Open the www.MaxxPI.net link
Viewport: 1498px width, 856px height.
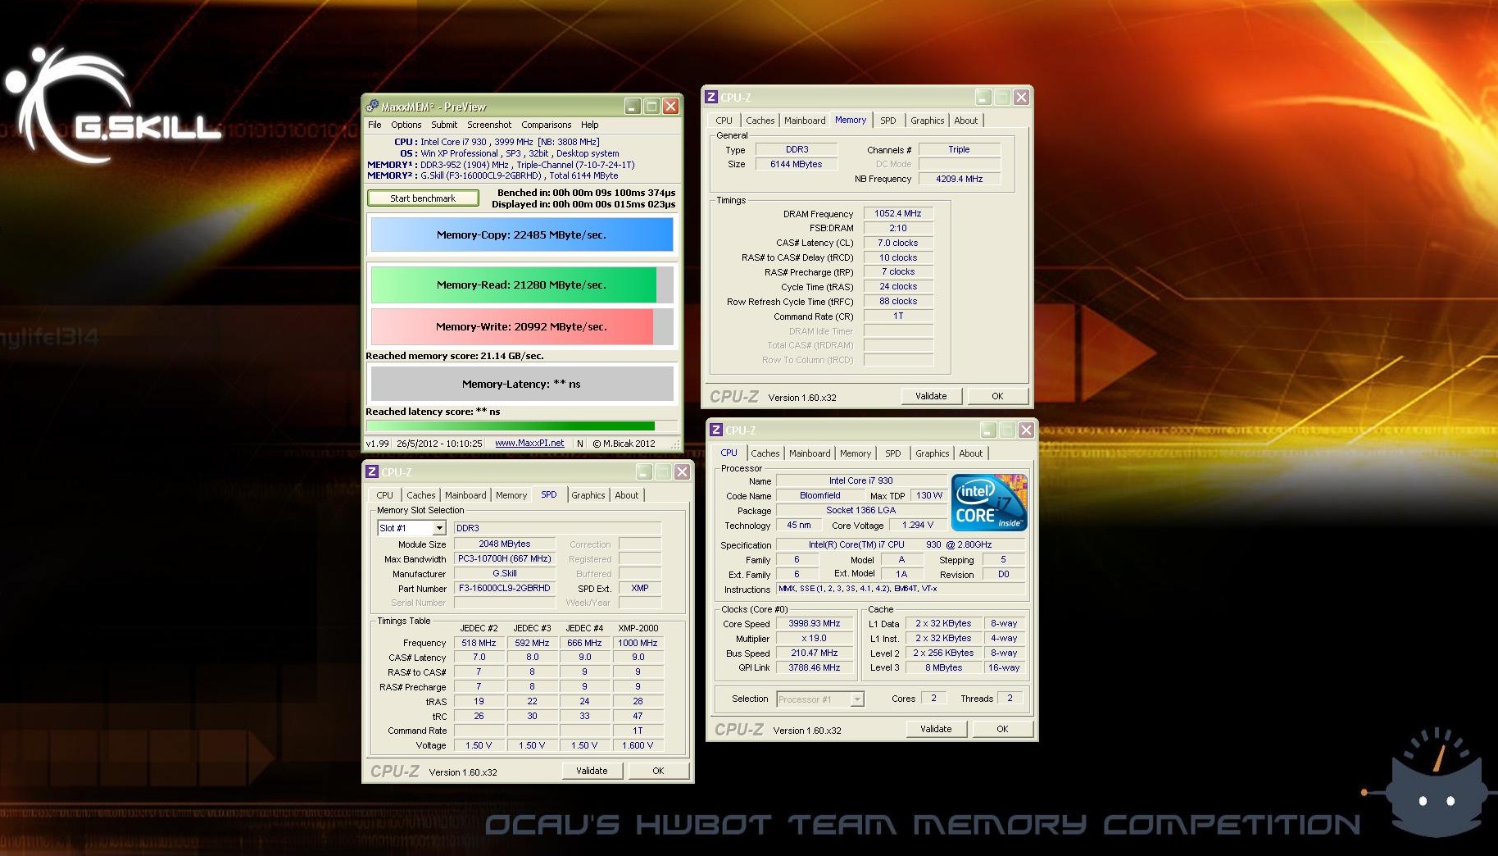click(529, 443)
